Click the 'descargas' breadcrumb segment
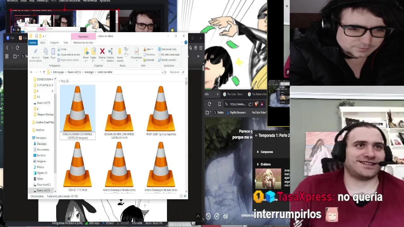Screen dimensions: 404x227 pyautogui.click(x=89, y=72)
